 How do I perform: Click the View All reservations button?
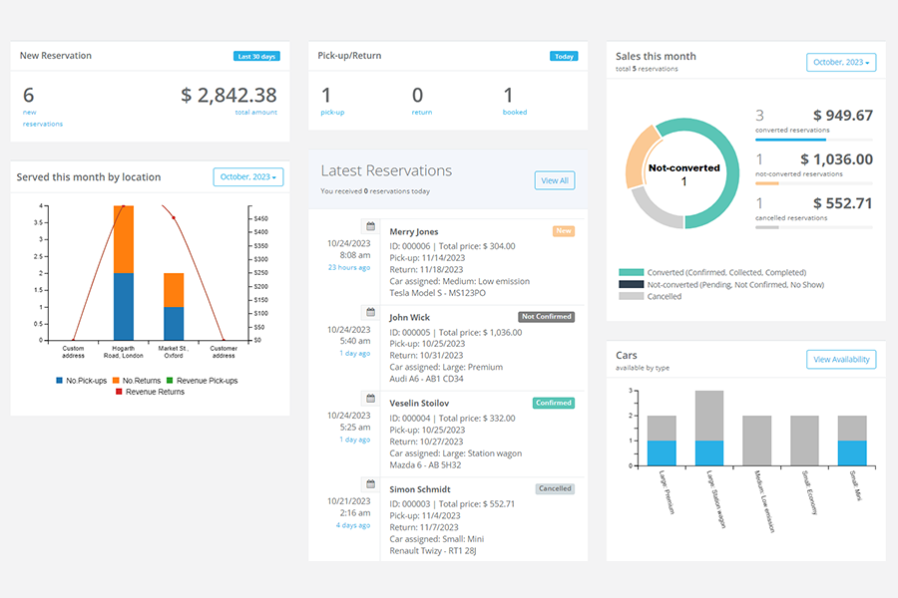[555, 180]
